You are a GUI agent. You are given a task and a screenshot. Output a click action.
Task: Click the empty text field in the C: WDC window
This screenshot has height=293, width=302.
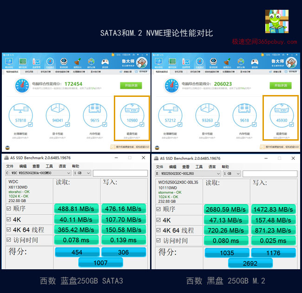120,173
